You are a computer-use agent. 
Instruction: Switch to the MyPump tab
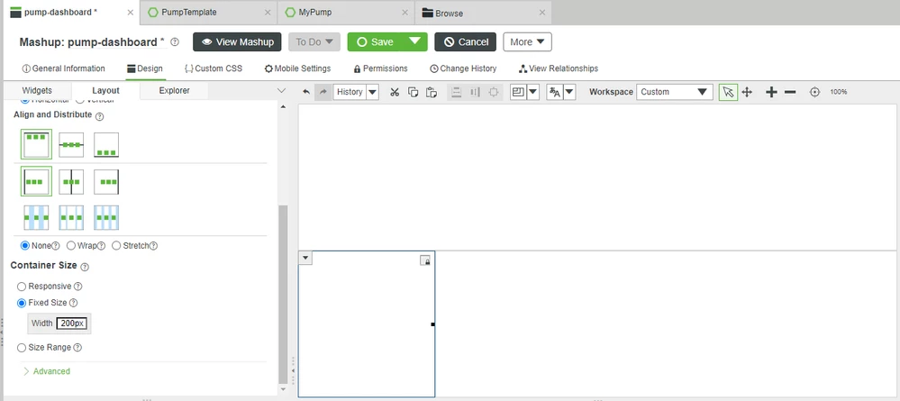pyautogui.click(x=315, y=12)
